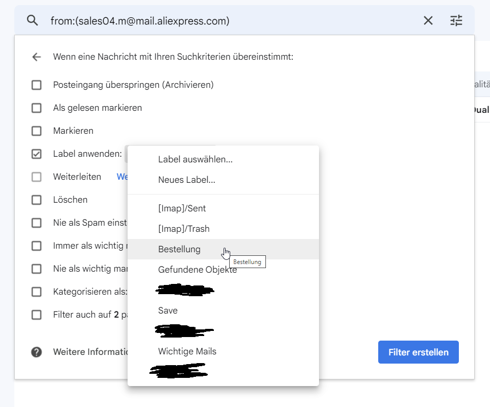490x407 pixels.
Task: Click the back arrow above the filter options
Action: [x=36, y=57]
